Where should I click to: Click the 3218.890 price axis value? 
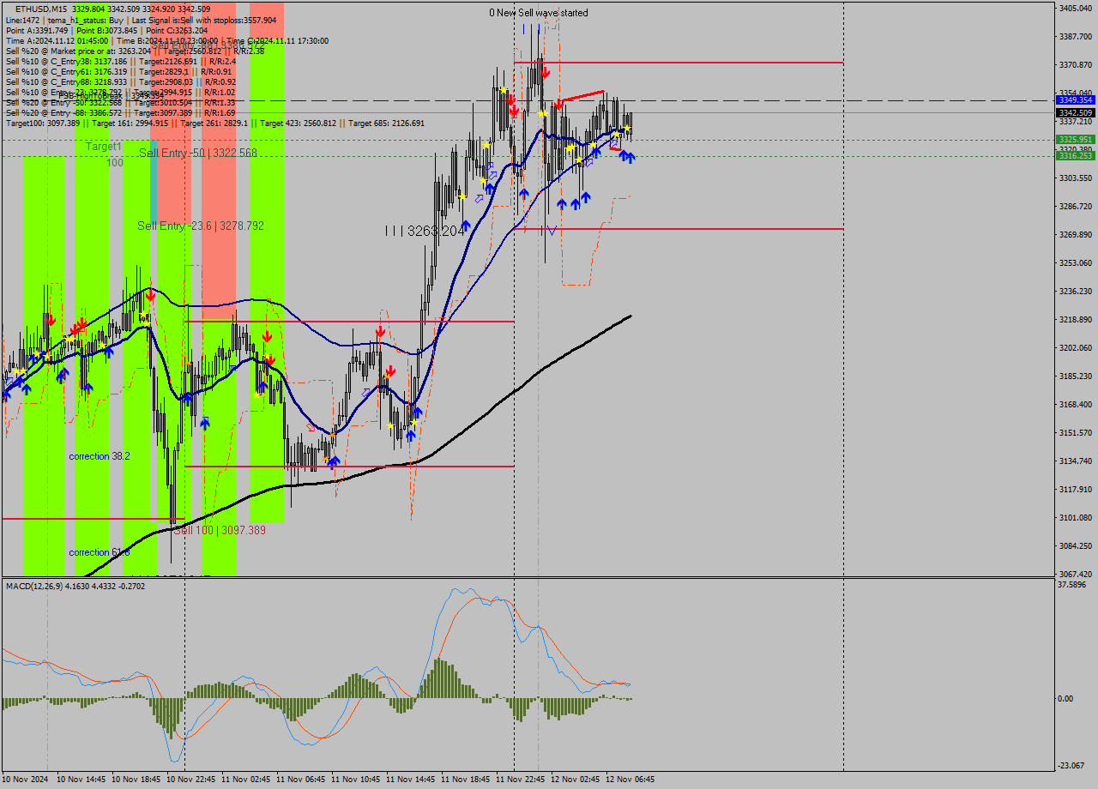[x=1075, y=319]
